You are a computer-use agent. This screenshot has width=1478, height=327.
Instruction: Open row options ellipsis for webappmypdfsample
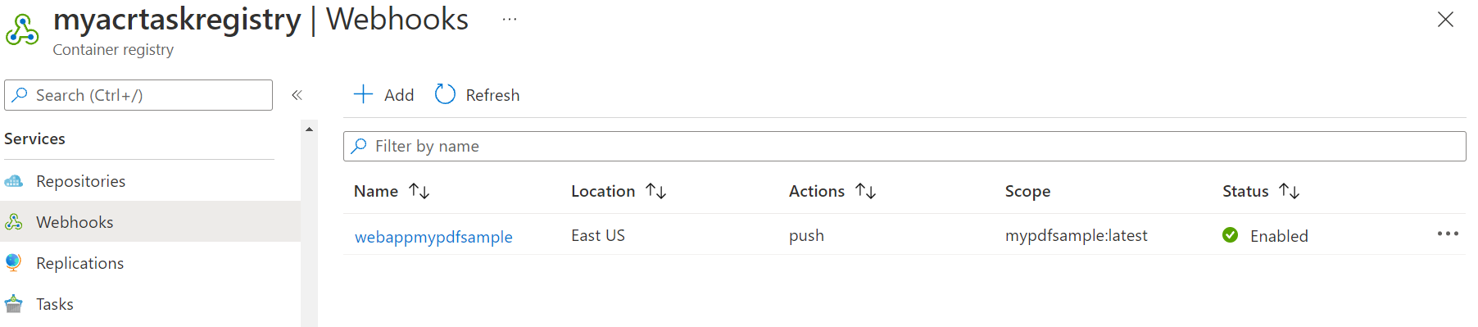[1448, 234]
